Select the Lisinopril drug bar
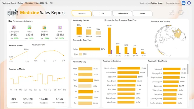Viewport: 194px width, 109px height. click(x=172, y=69)
